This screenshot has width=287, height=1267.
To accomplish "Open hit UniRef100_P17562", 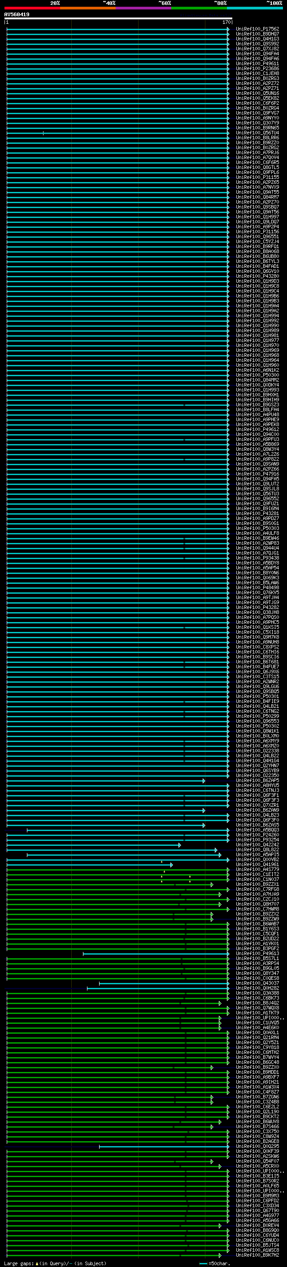I will (257, 29).
